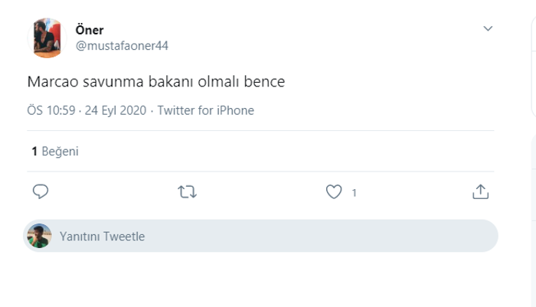Open Öner's profile picture

[47, 38]
